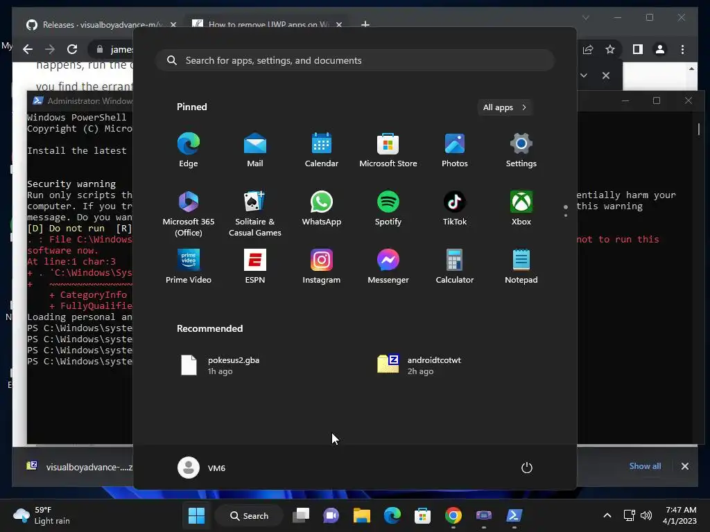
Task: Launch Microsoft 365 (Office)
Action: click(x=189, y=213)
